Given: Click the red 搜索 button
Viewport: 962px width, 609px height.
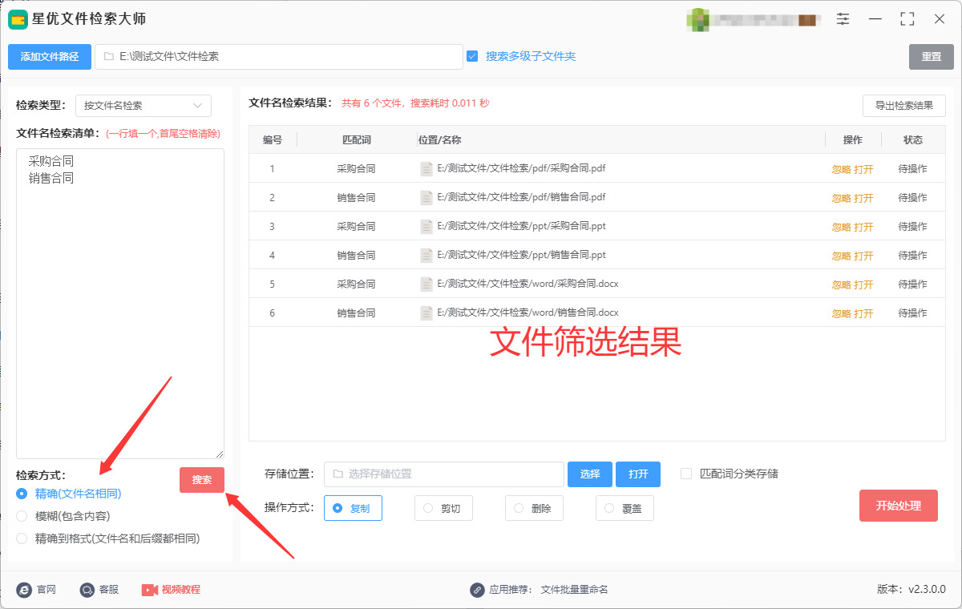Looking at the screenshot, I should point(202,480).
